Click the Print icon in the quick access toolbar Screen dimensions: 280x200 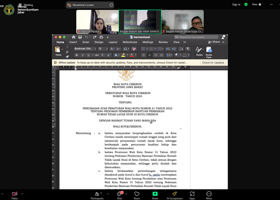(x=101, y=37)
